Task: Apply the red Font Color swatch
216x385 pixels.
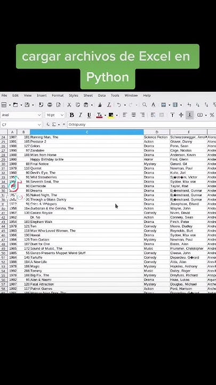Action: pos(99,115)
